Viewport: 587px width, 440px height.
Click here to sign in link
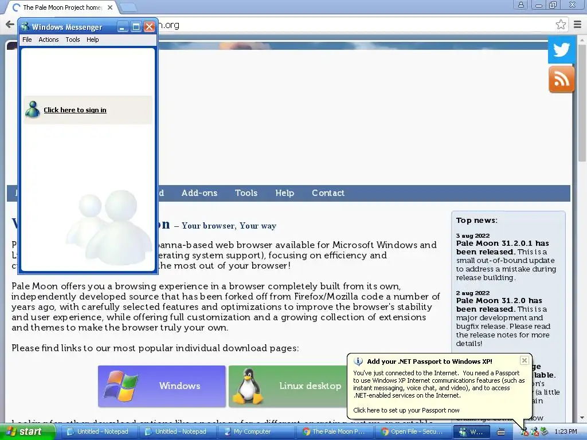75,110
